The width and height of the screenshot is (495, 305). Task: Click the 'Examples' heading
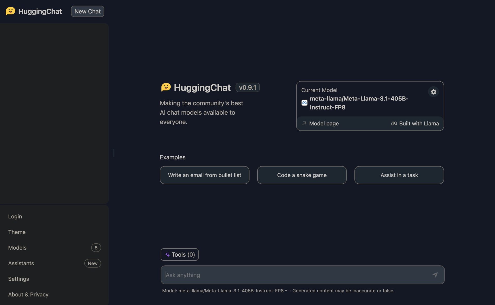click(172, 157)
